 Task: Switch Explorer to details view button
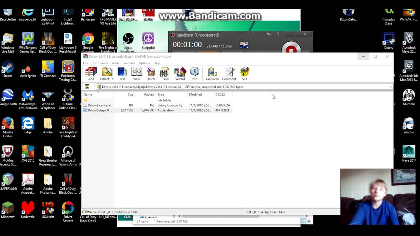(304, 221)
